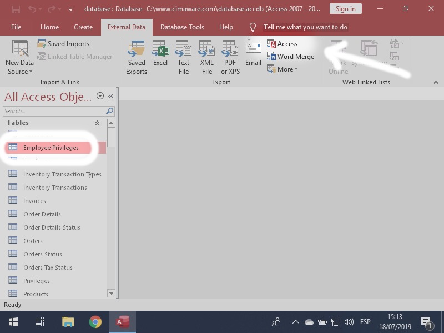Select the Order Details table
The image size is (444, 333).
click(42, 214)
